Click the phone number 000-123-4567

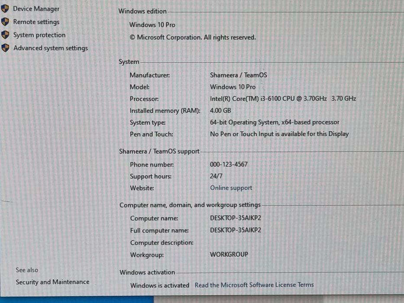[x=229, y=164]
